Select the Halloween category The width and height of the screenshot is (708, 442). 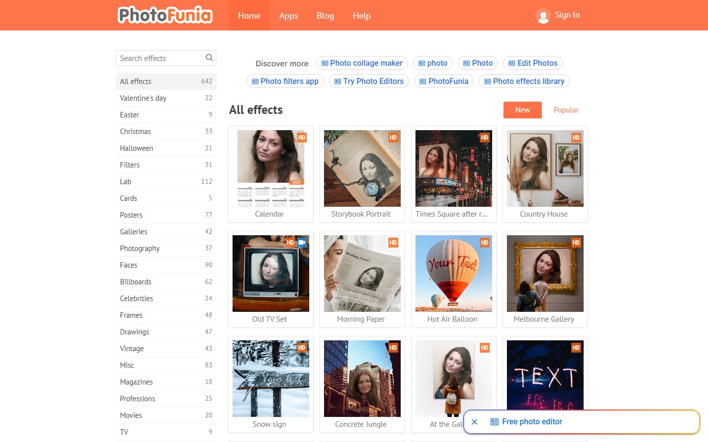(166, 148)
